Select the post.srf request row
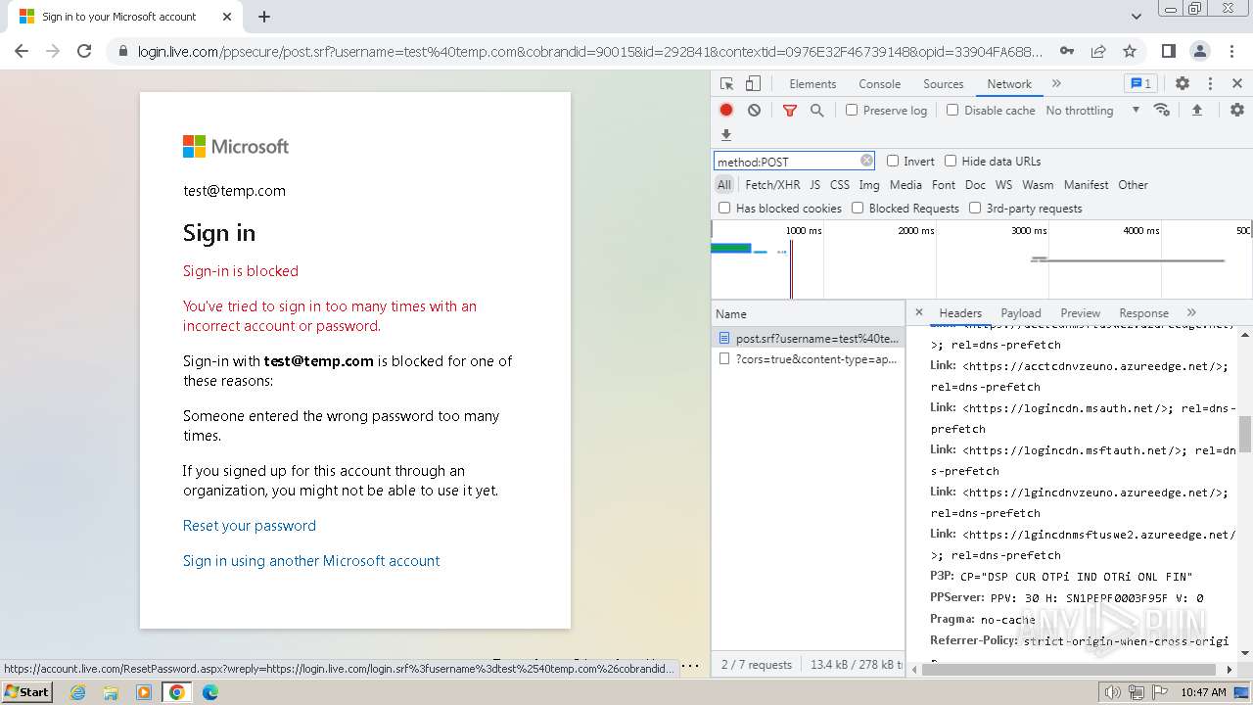This screenshot has height=705, width=1253. (x=809, y=338)
